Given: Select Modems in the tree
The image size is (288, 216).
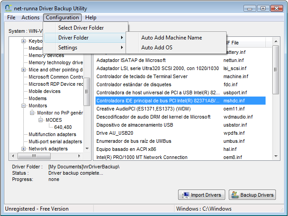Looking at the screenshot, I should click(x=38, y=98).
